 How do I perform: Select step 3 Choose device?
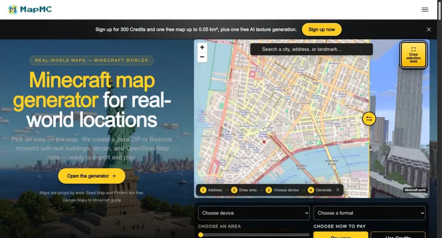click(282, 190)
